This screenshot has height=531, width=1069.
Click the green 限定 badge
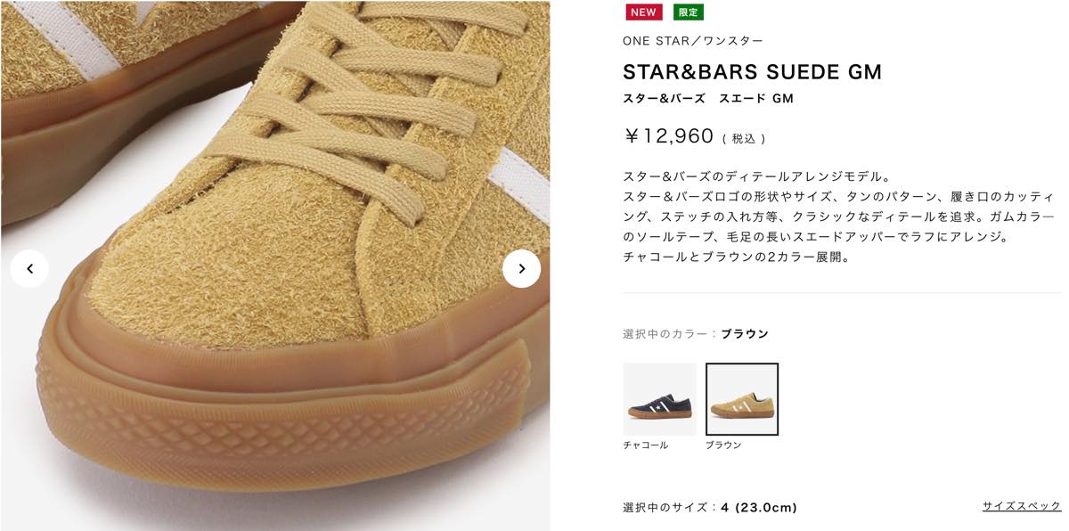point(688,12)
